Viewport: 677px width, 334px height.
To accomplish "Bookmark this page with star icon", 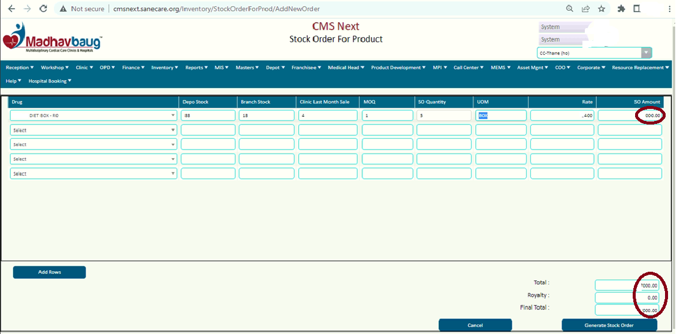I will (x=601, y=9).
